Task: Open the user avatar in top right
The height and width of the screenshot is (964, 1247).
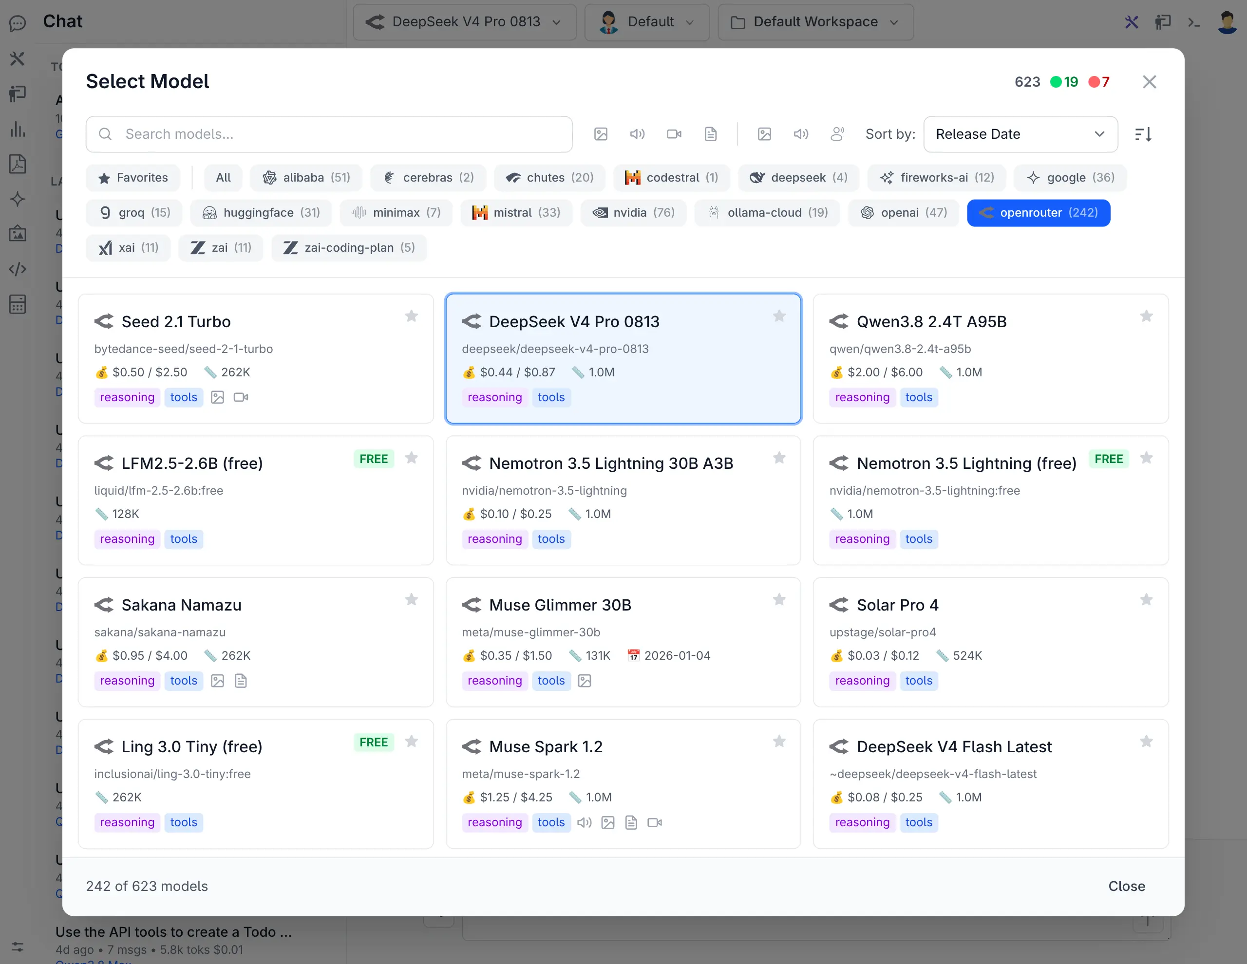Action: [x=1227, y=22]
